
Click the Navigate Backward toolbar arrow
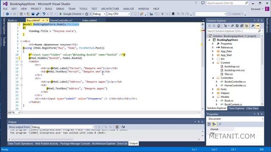(x=7, y=14)
